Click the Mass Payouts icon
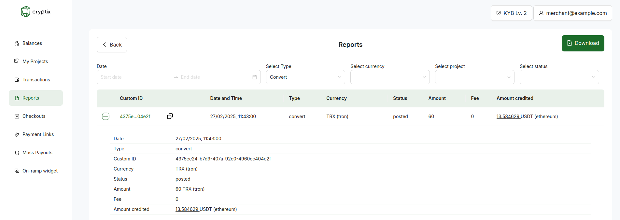Viewport: 620px width, 220px height. point(17,153)
